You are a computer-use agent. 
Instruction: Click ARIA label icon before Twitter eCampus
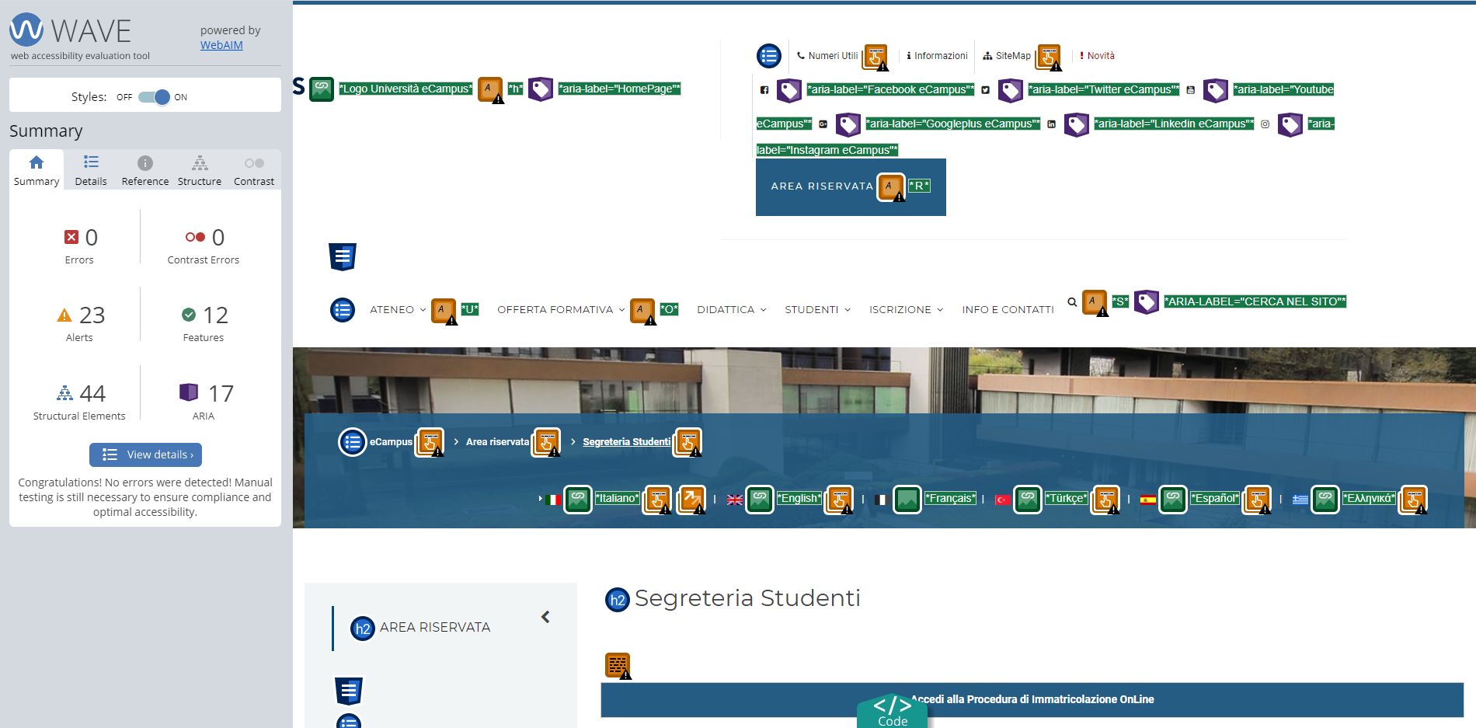click(x=1011, y=90)
